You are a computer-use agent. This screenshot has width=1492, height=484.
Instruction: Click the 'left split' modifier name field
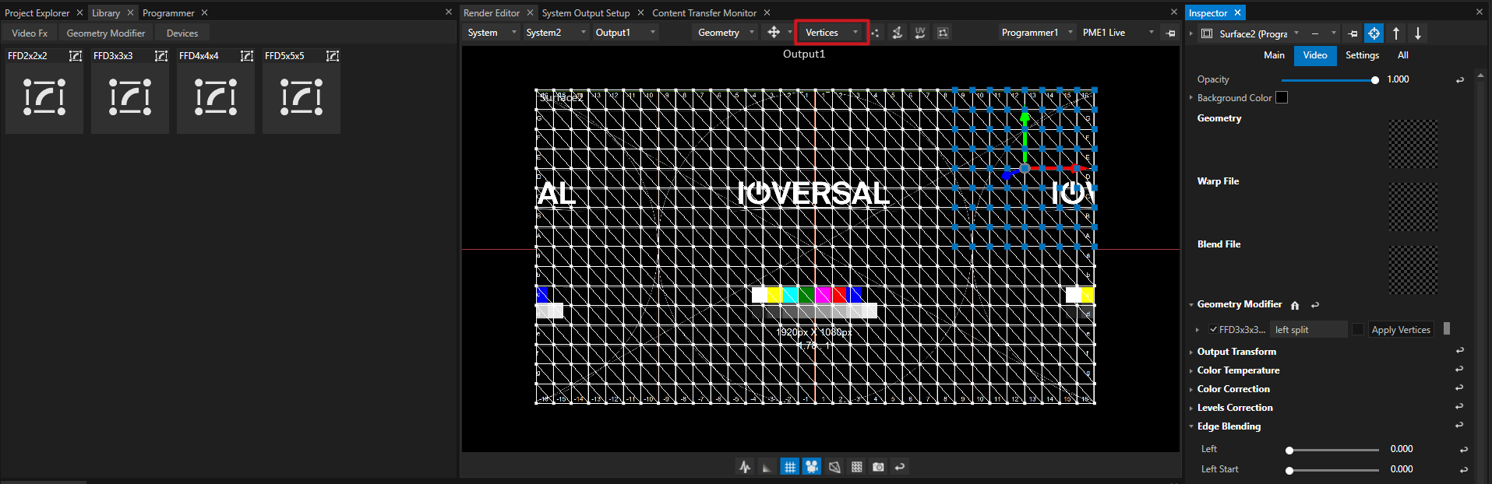tap(1309, 329)
